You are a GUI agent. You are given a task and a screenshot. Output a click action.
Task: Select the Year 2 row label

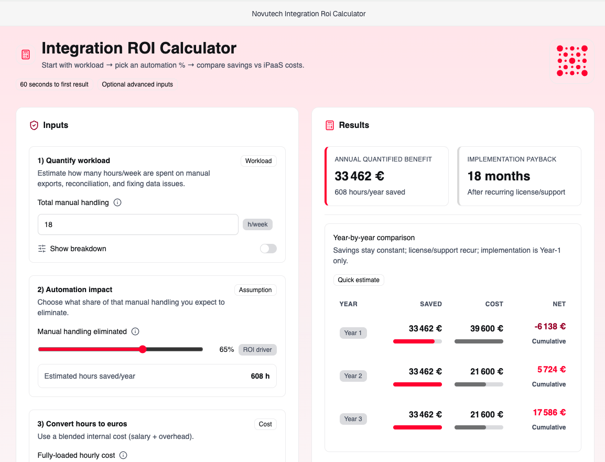(353, 376)
